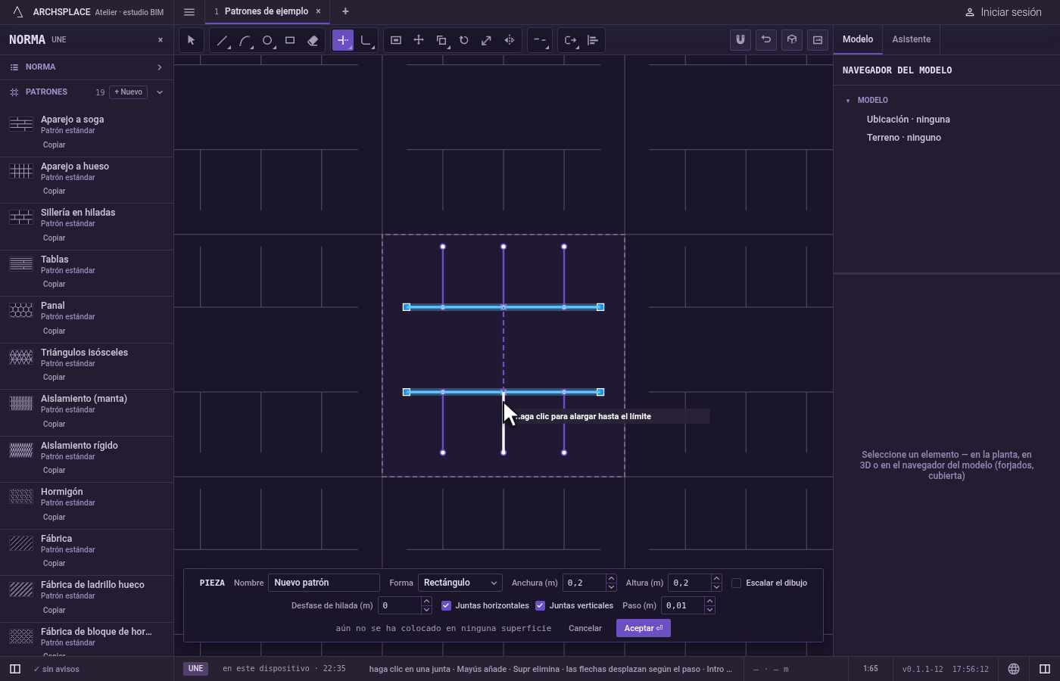Screen dimensions: 1060x681
Task: Collapse the PATRONES section chevron
Action: point(160,92)
